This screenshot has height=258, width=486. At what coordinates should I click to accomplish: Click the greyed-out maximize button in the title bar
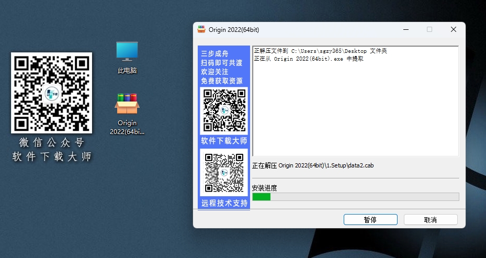[x=429, y=30]
